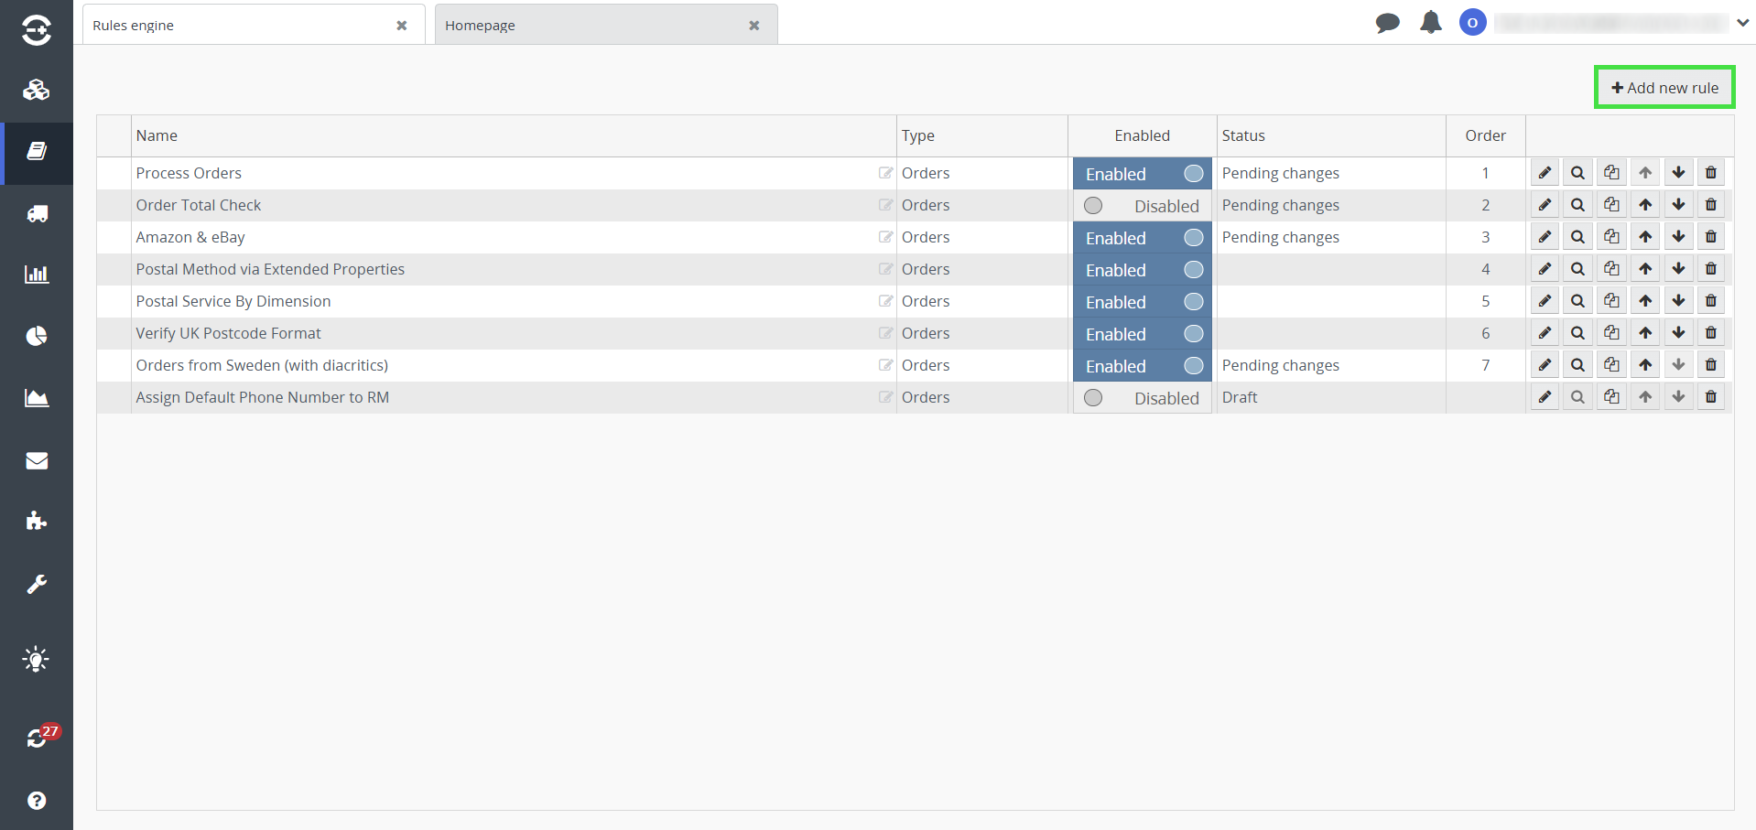Open the email envelope sidebar section
Screen dimensions: 1756x830
tap(37, 460)
